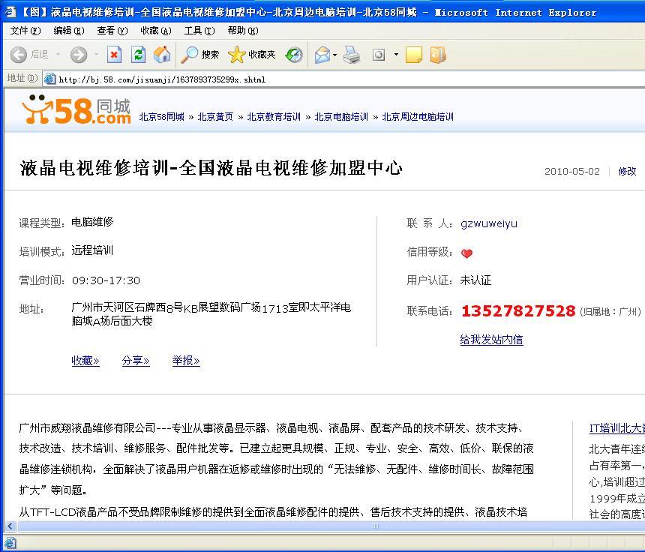Click the 举报» report link
The height and width of the screenshot is (552, 645).
[x=186, y=361]
